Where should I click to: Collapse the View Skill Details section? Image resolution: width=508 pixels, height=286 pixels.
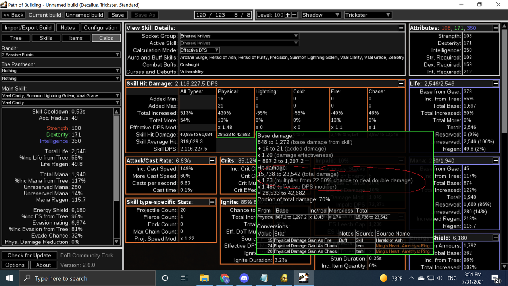[401, 28]
